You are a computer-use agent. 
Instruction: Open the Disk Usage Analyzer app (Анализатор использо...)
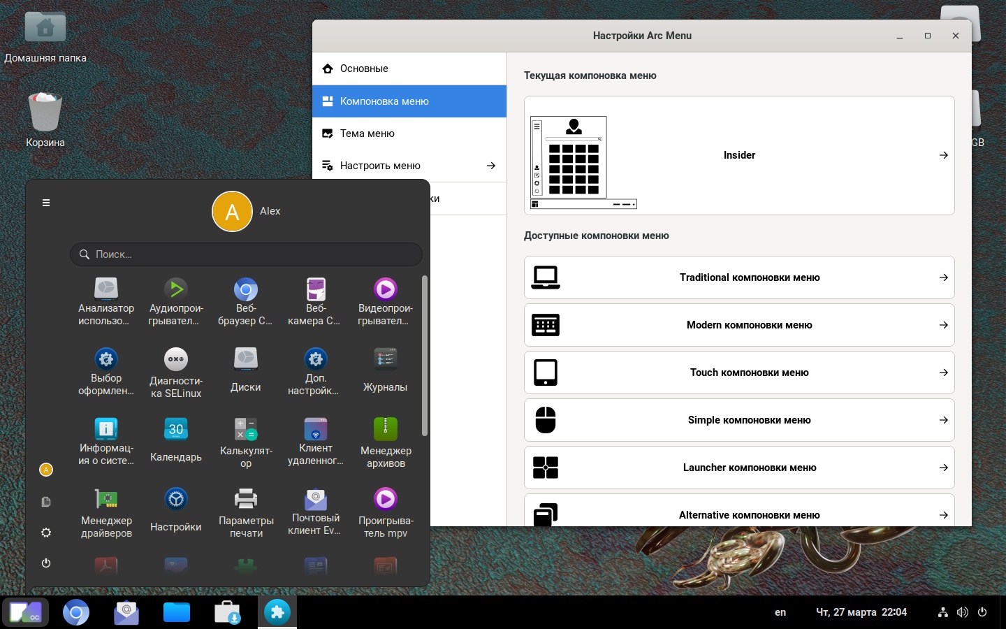106,302
